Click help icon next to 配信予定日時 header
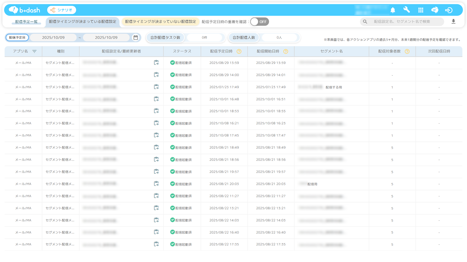This screenshot has height=262, width=467. 239,51
